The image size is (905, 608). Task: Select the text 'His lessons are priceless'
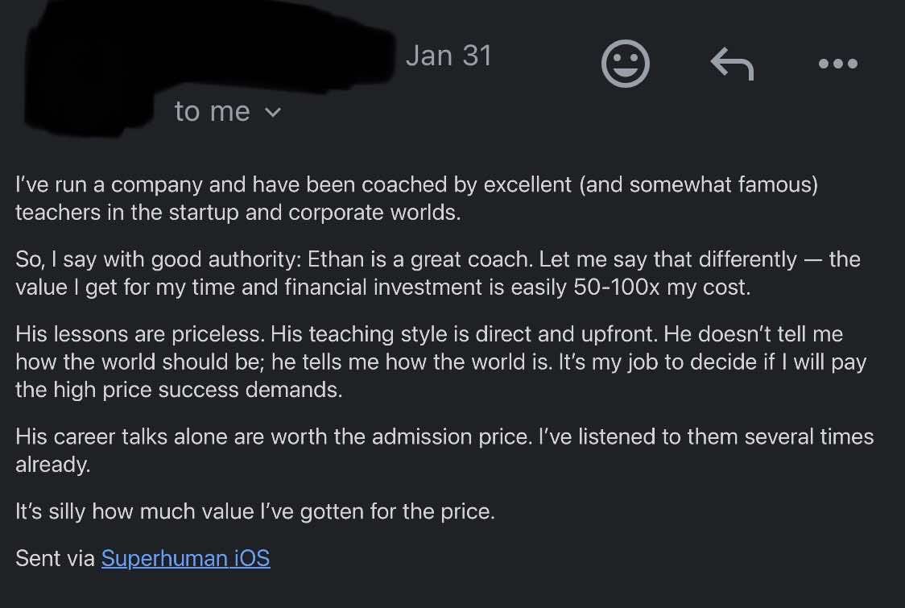139,334
